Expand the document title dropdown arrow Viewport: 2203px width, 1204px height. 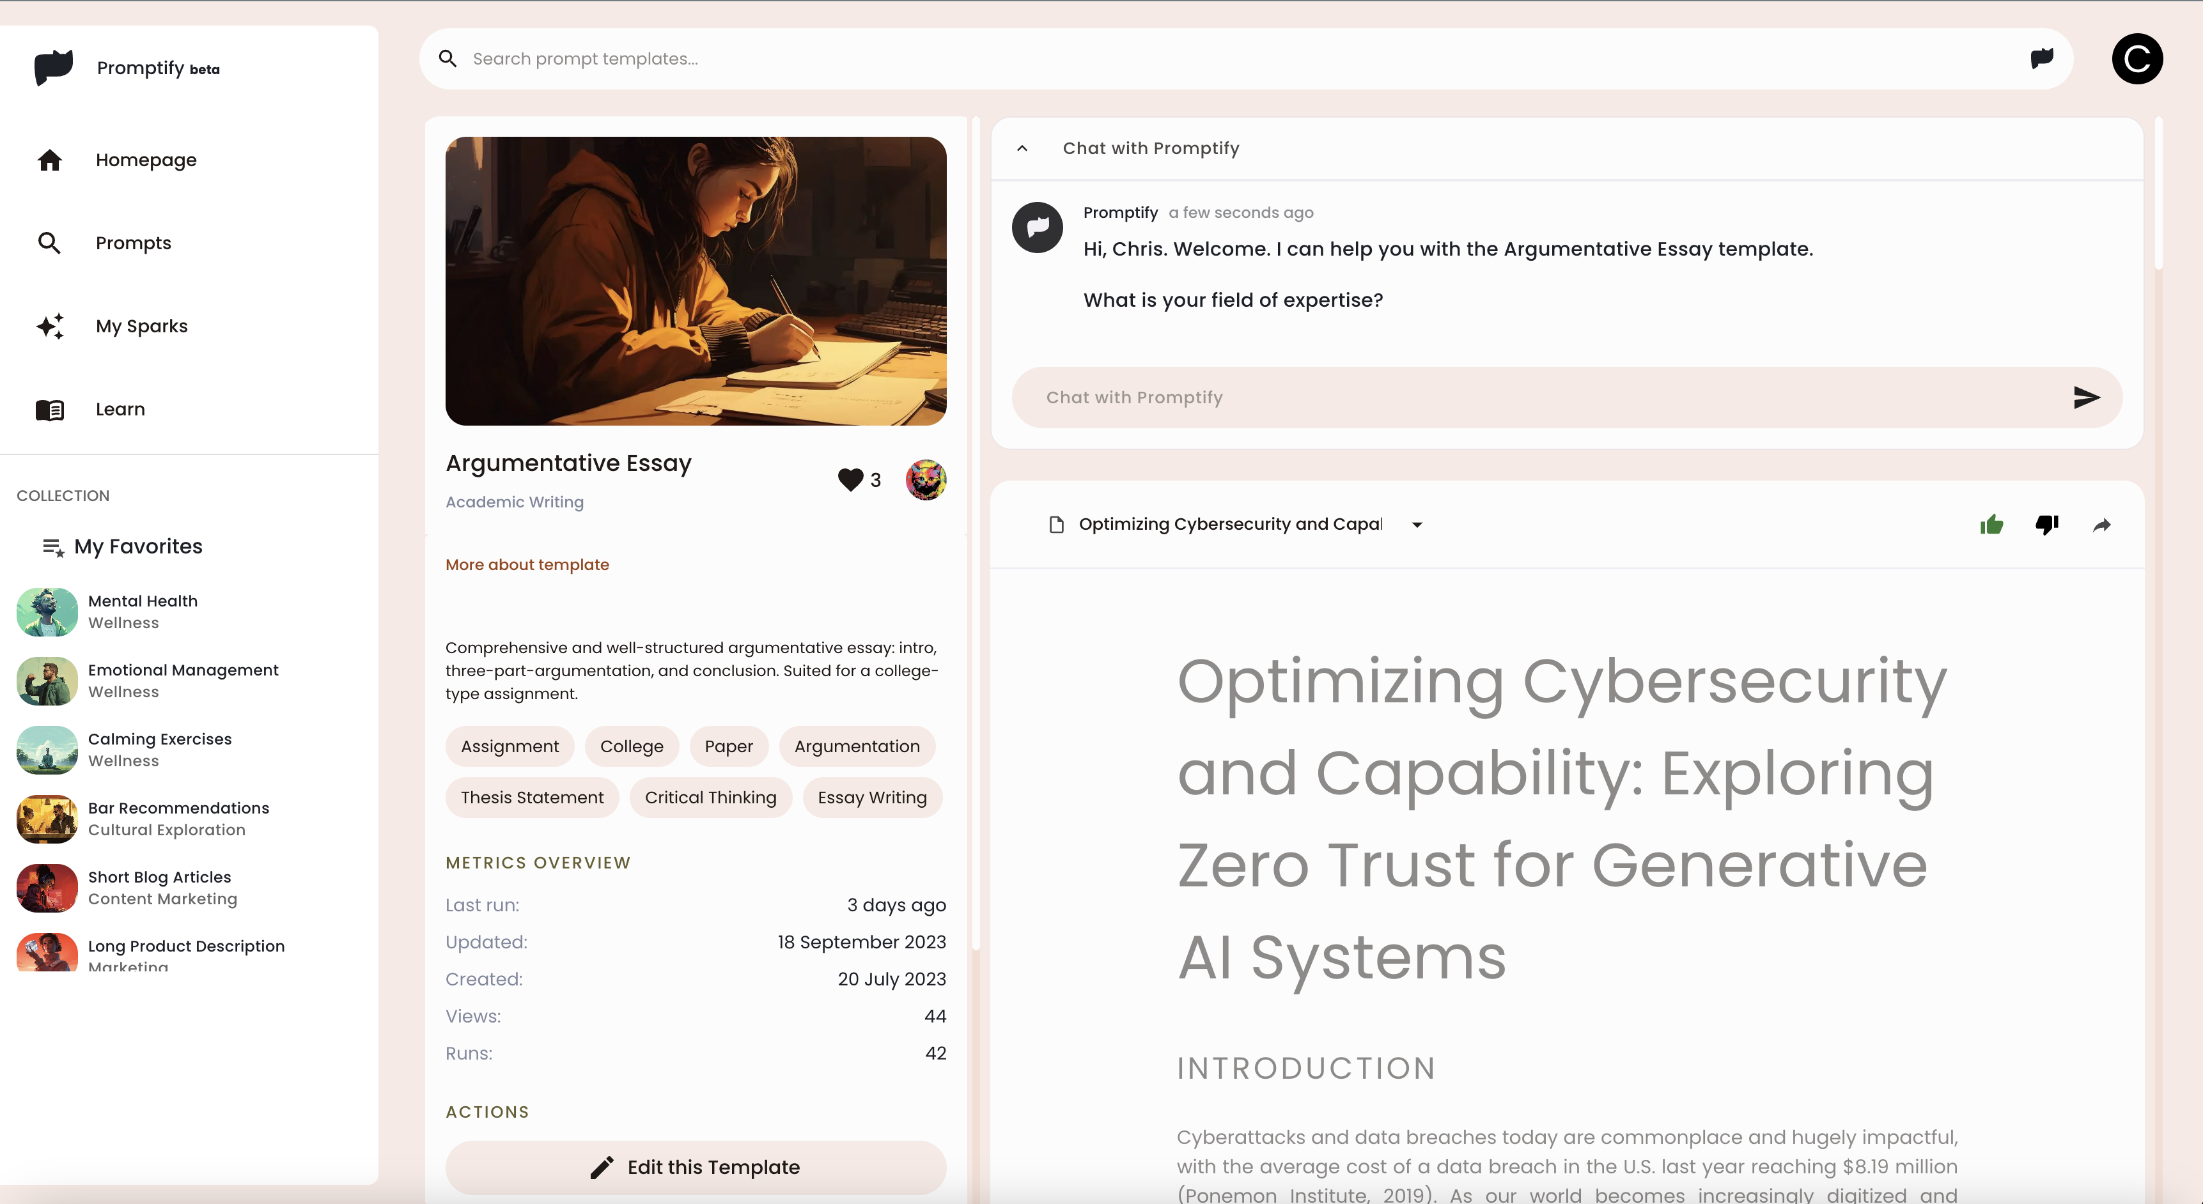click(1417, 525)
